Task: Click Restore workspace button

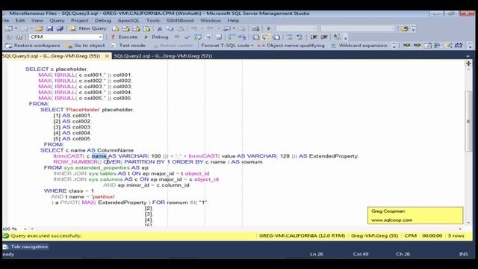Action: 33,46
